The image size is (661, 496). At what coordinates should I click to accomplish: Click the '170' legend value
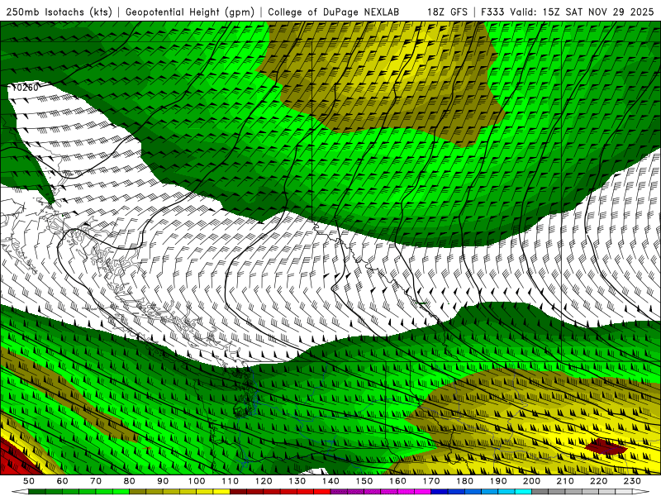431,481
